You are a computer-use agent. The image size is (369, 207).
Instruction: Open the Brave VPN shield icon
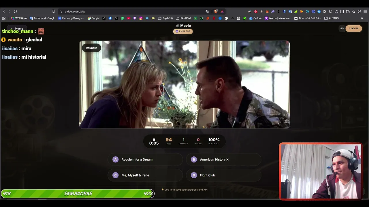coord(359,11)
